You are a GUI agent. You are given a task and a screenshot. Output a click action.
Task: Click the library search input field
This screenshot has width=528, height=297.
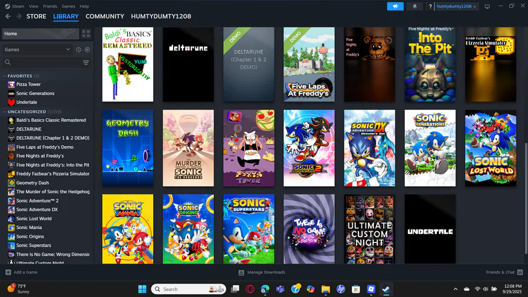coord(46,62)
